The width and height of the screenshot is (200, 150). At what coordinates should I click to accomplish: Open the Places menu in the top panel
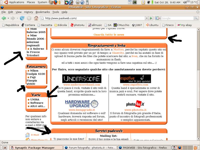coord(31,2)
